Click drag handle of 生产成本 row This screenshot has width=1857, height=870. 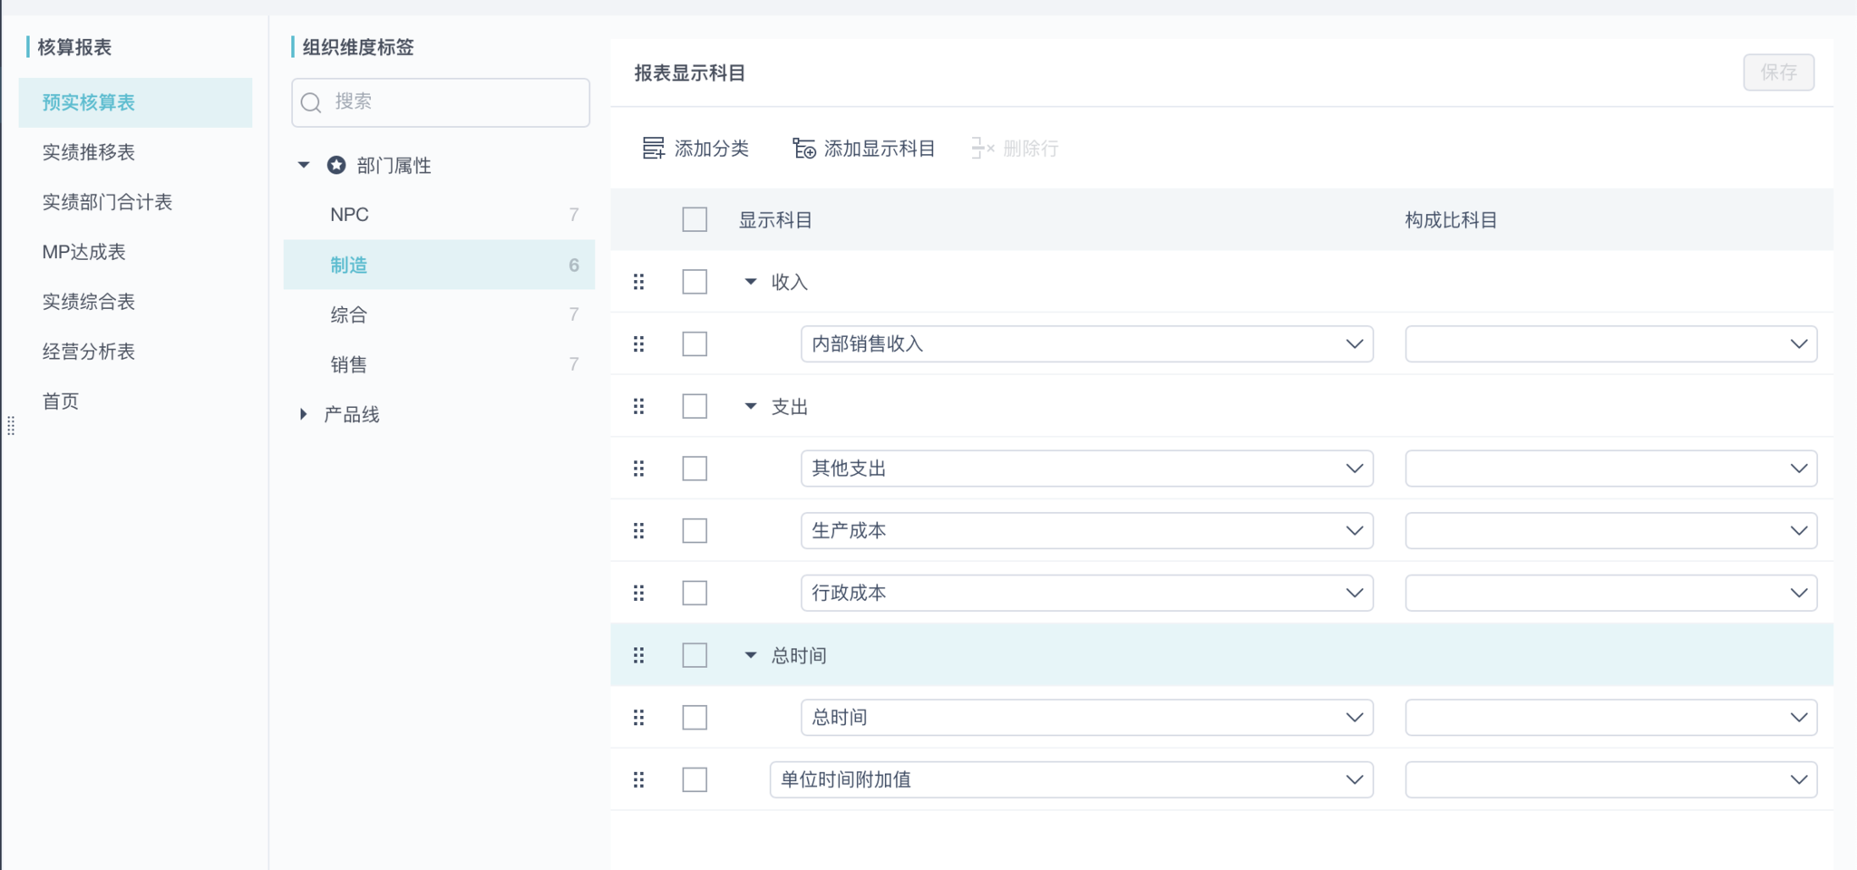coord(639,531)
